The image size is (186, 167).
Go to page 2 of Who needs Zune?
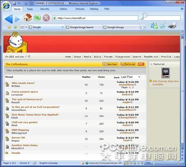[133, 87]
